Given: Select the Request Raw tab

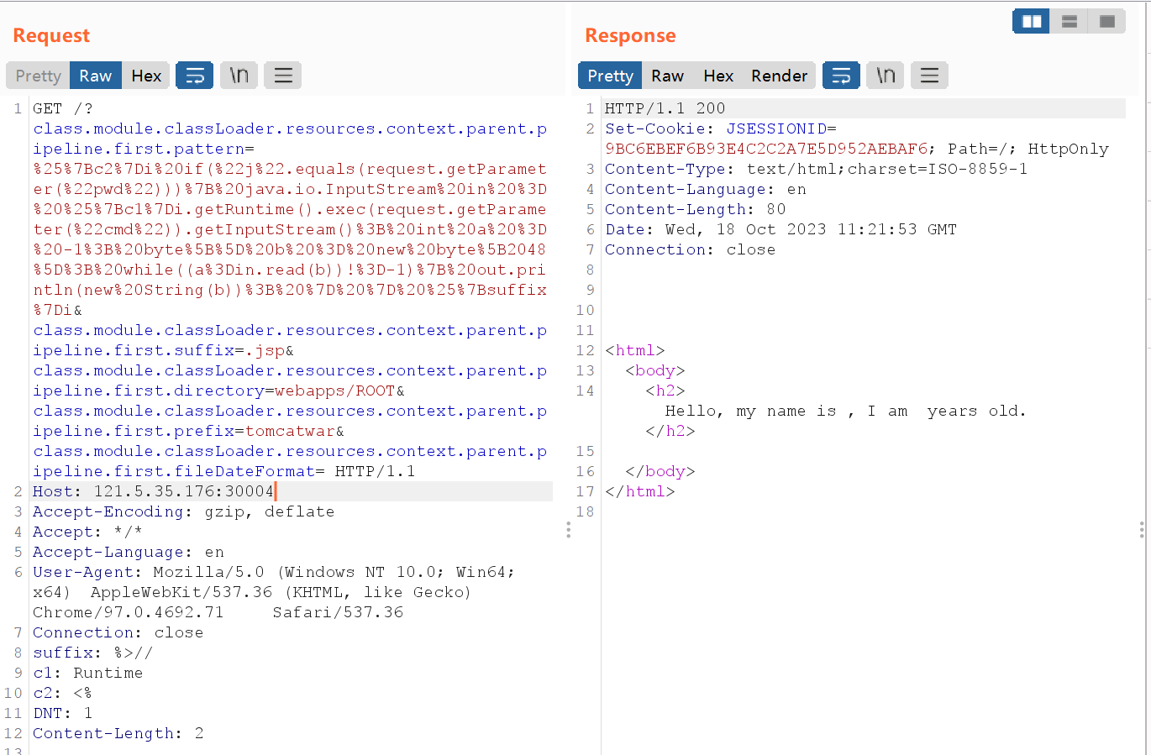Looking at the screenshot, I should point(96,76).
